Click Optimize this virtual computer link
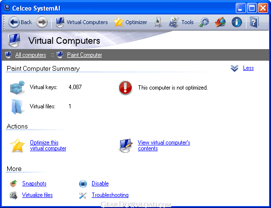 [x=48, y=145]
